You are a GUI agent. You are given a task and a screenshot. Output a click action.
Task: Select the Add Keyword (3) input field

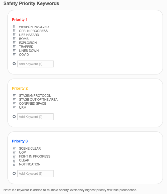pos(35,174)
